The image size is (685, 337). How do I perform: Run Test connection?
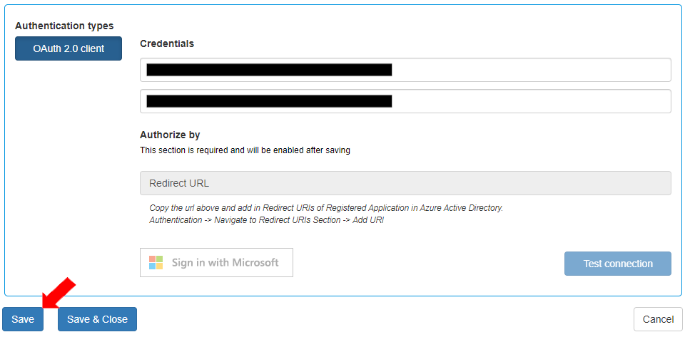(x=617, y=264)
